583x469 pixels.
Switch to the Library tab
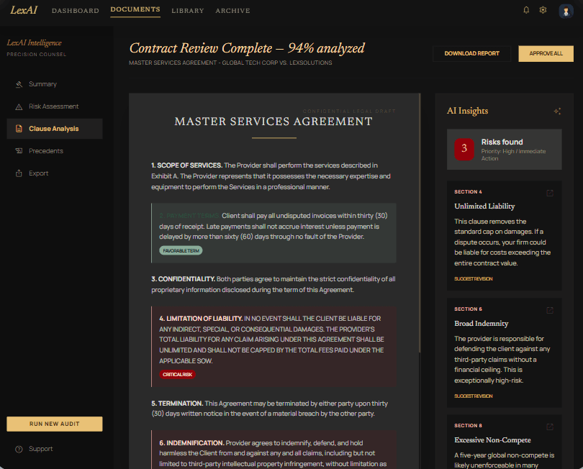click(x=188, y=11)
